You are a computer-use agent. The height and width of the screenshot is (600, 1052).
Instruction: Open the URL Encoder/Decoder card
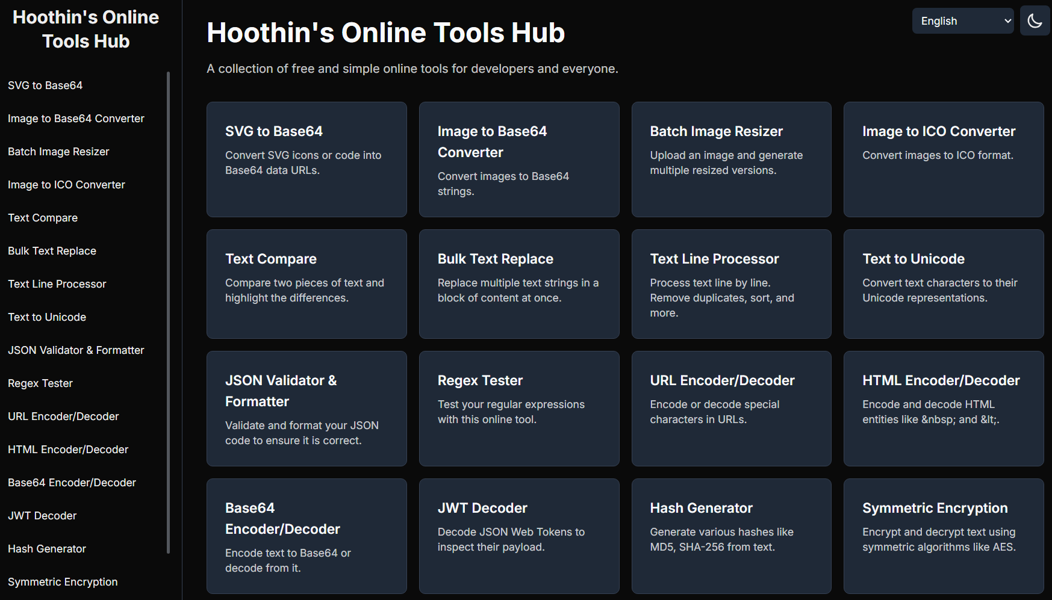pos(731,408)
